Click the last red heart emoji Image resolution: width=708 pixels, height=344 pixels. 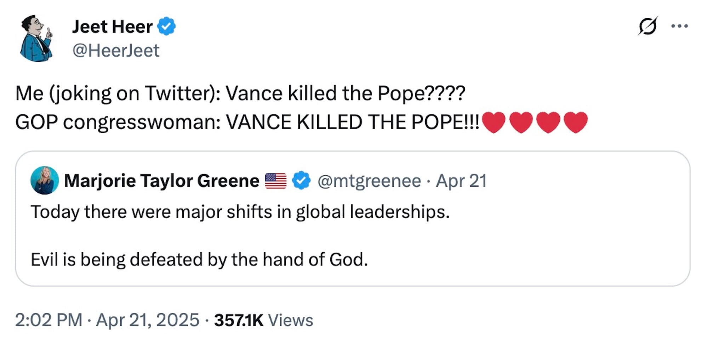(x=575, y=122)
